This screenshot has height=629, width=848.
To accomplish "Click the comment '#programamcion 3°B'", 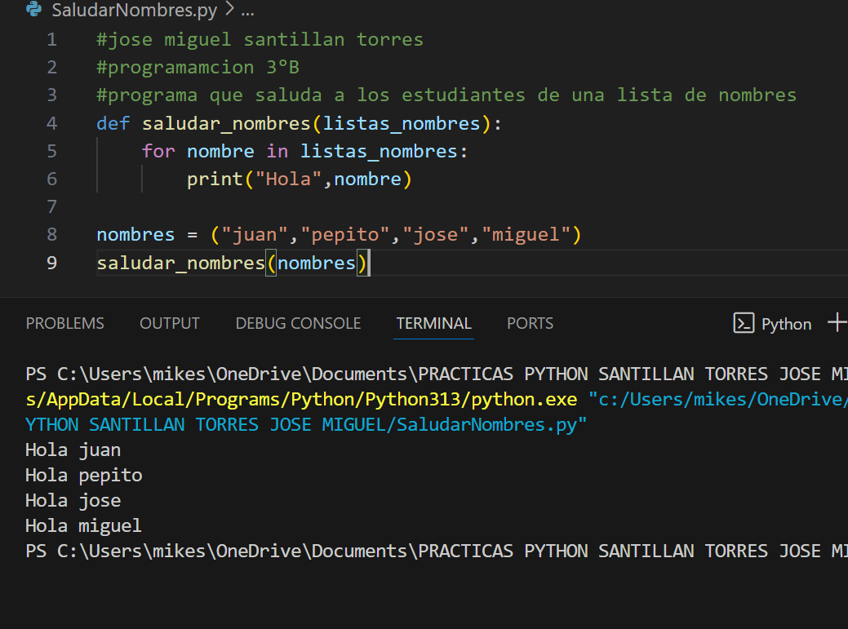I will click(198, 68).
